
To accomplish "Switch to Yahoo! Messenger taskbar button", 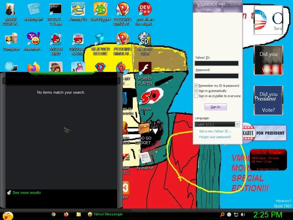I will click(108, 214).
